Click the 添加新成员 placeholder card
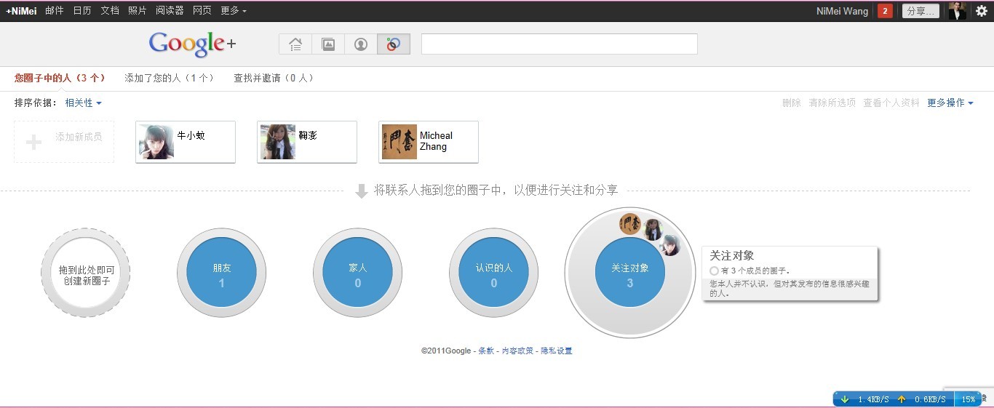This screenshot has height=408, width=994. click(64, 142)
